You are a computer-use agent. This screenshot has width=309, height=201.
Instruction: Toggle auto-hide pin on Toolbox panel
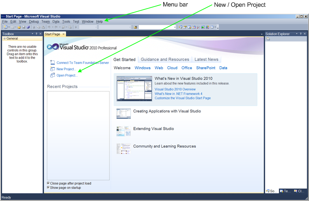pos(36,34)
